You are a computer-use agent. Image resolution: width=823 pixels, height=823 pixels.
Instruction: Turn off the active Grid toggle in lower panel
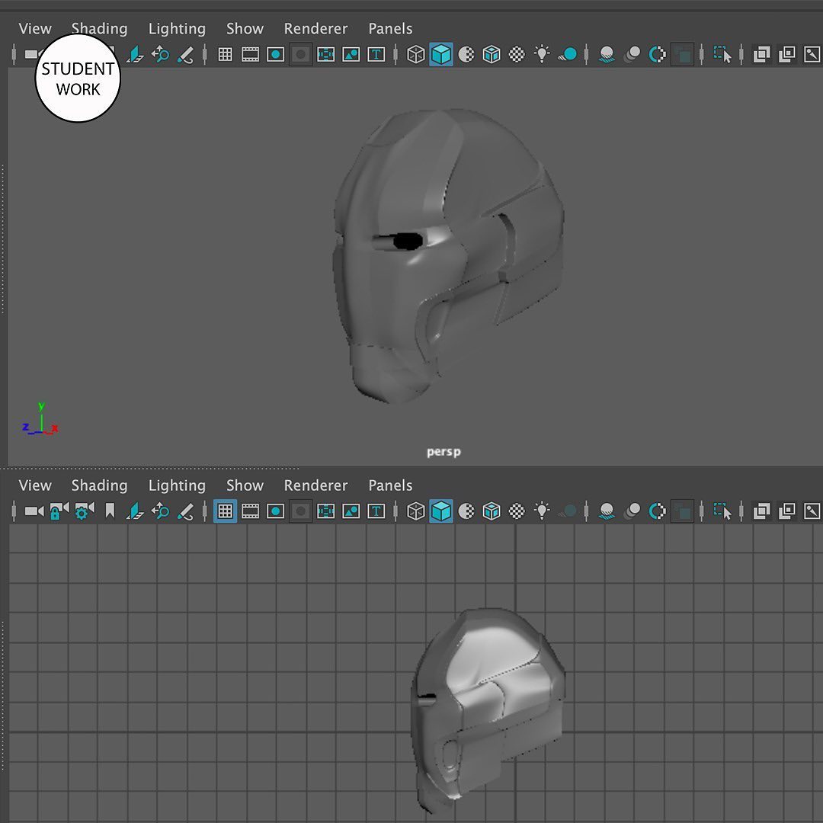click(225, 511)
